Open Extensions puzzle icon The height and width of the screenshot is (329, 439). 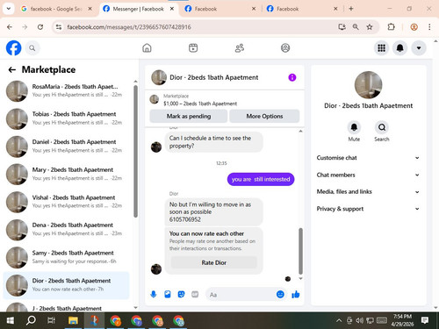point(391,27)
